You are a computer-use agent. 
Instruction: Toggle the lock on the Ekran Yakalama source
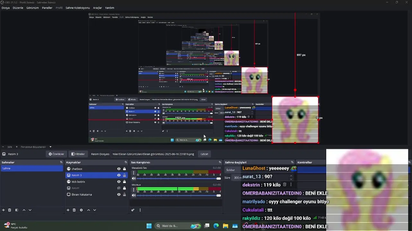pyautogui.click(x=124, y=194)
